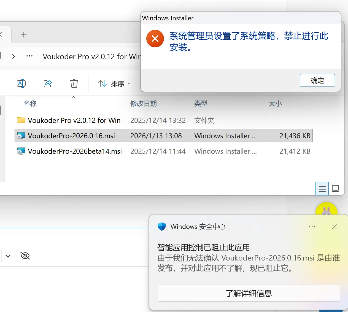The width and height of the screenshot is (348, 312).
Task: Dismiss the Windows 安全中心 notification
Action: pyautogui.click(x=334, y=227)
